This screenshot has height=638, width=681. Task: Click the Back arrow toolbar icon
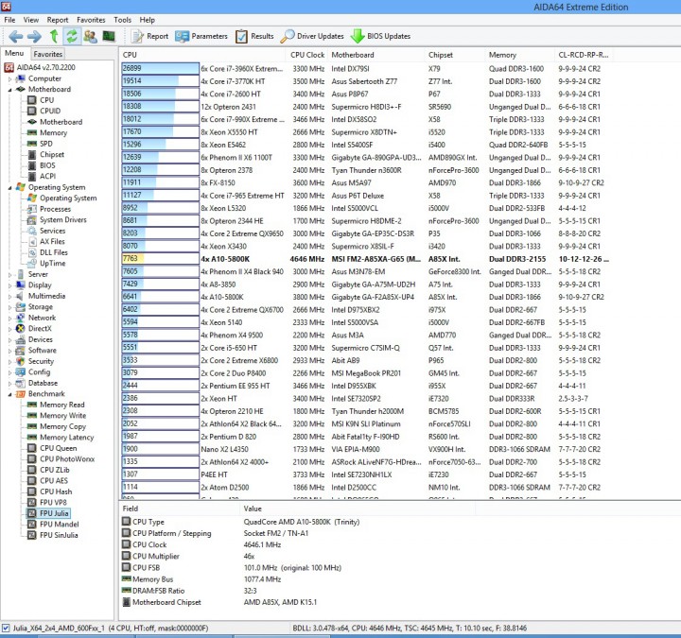[16, 36]
